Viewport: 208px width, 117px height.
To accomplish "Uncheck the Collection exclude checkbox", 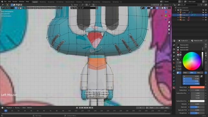I will point(178,10).
